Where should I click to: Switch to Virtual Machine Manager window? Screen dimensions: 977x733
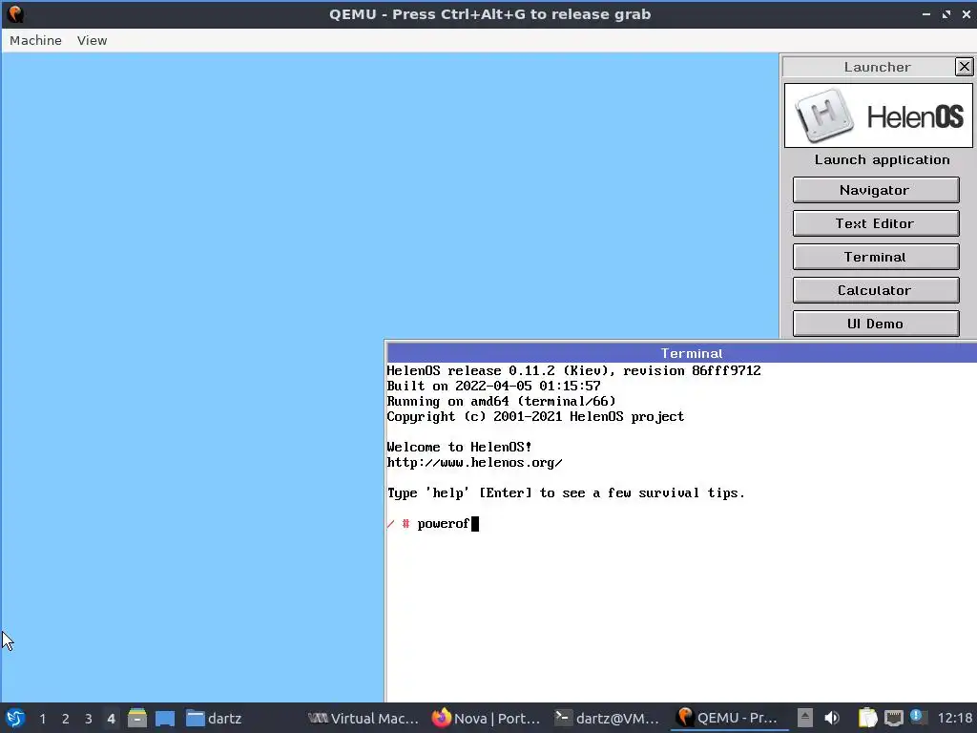(x=364, y=718)
